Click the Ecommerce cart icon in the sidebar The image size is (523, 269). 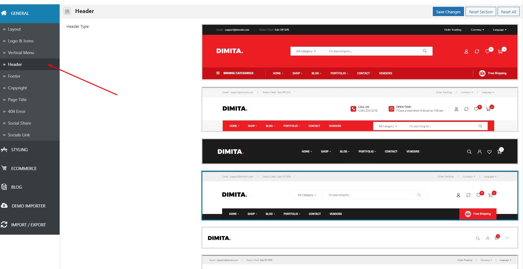(x=4, y=168)
